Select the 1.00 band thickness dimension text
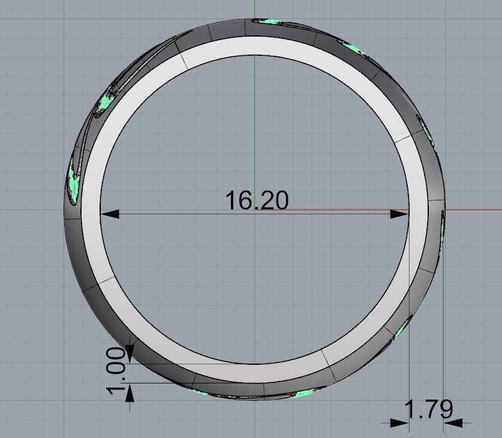The image size is (502, 438). point(116,371)
